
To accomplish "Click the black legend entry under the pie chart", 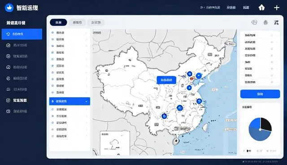I will 248,151.
